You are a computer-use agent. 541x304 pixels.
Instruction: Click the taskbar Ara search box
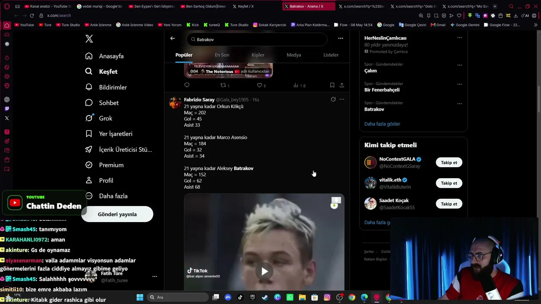point(178,297)
